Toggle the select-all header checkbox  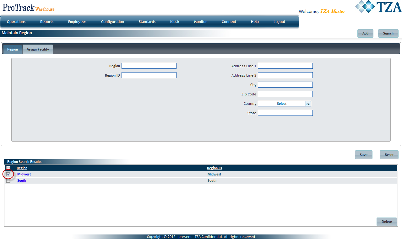(x=8, y=168)
